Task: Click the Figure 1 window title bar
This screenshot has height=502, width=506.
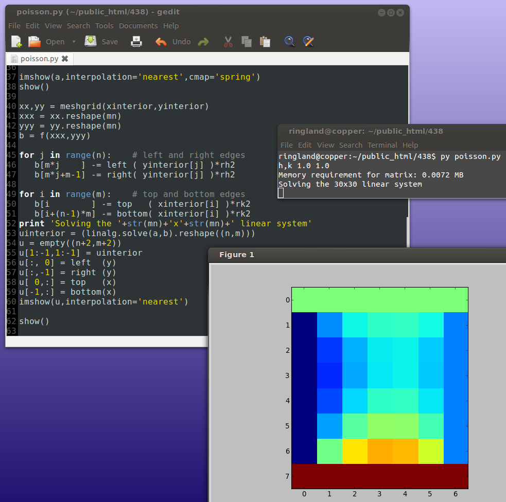Action: pos(357,255)
